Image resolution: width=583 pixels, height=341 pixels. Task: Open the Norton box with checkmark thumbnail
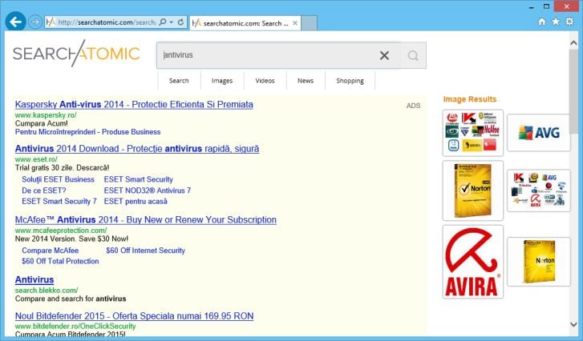472,191
